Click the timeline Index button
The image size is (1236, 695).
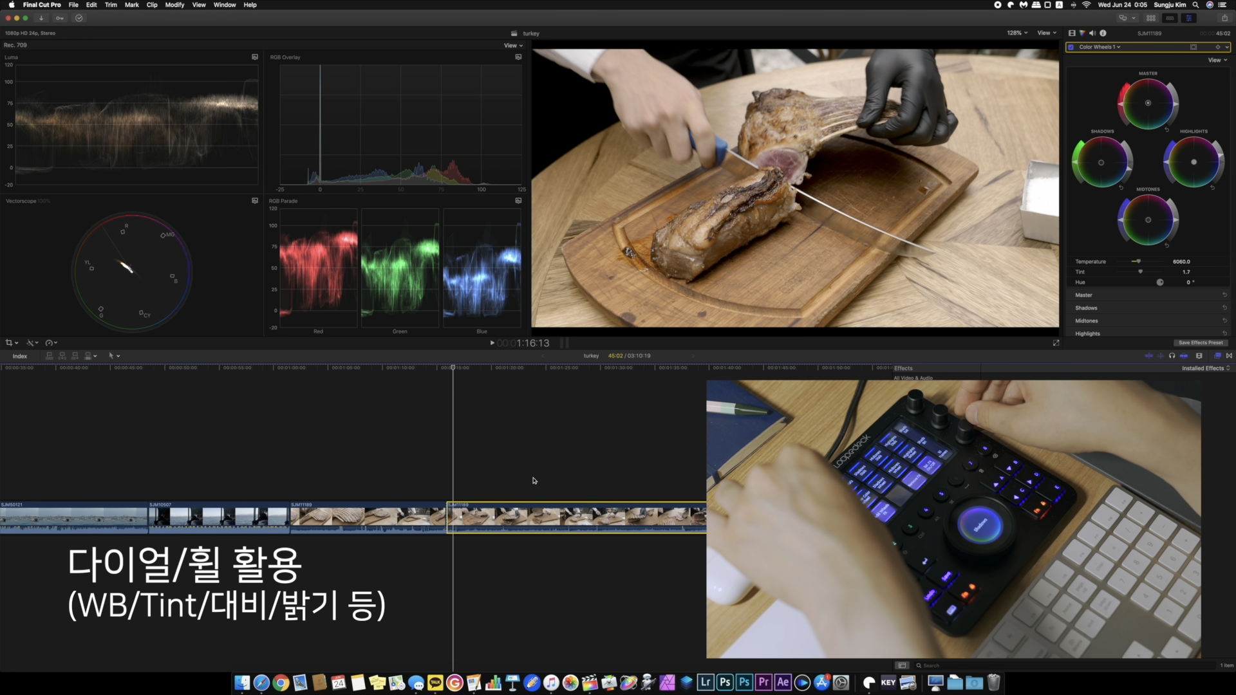(20, 356)
